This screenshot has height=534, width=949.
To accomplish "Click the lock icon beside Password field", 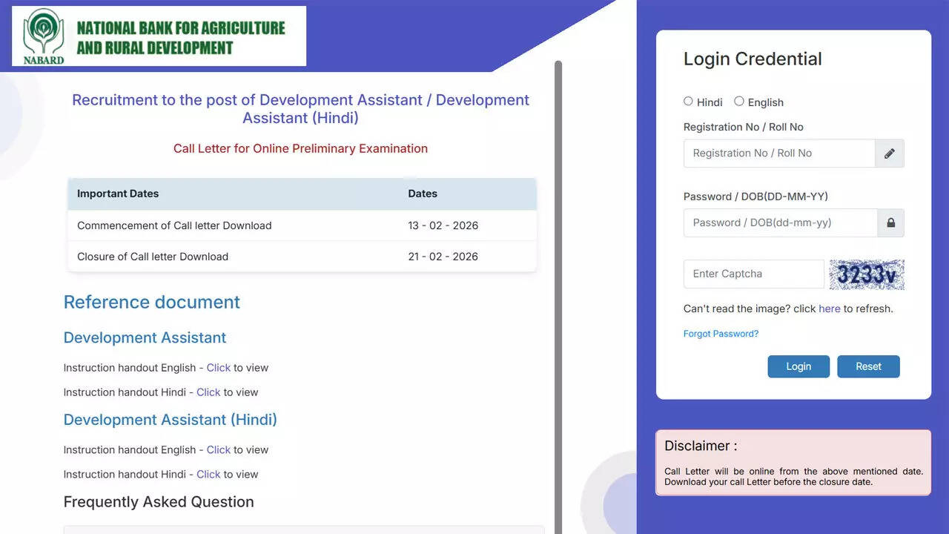I will pyautogui.click(x=890, y=222).
